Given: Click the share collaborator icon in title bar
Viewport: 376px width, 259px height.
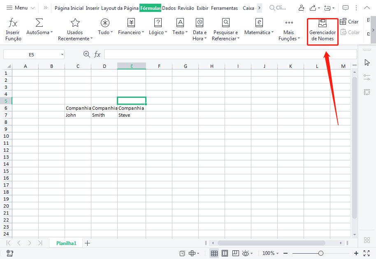Looking at the screenshot, I should pos(302,8).
